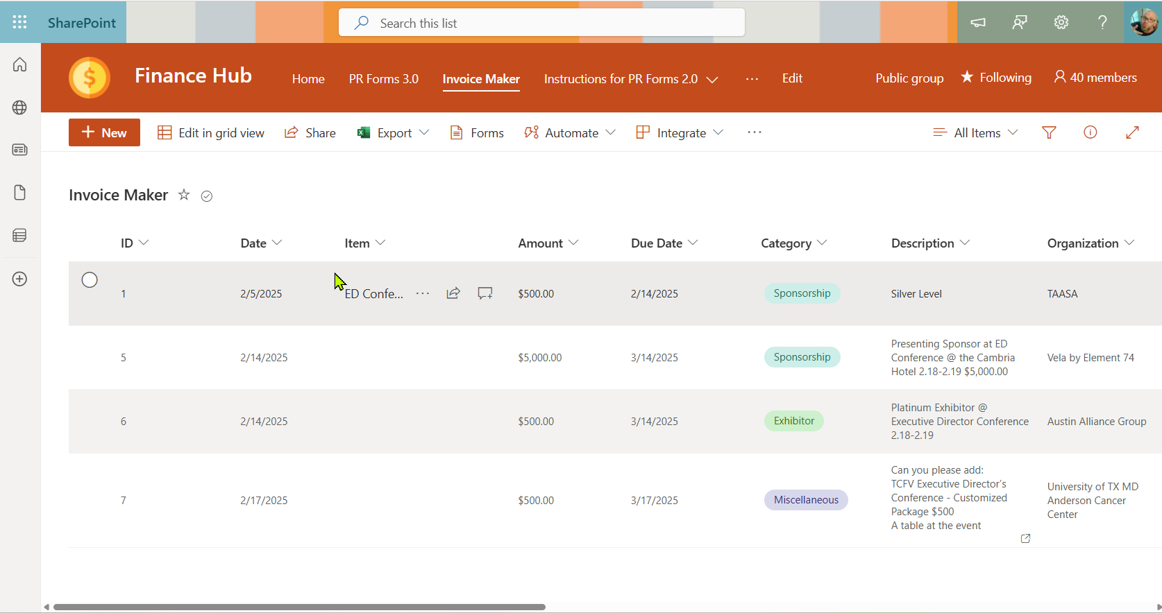
Task: Open the All Items view switcher
Action: [x=975, y=132]
